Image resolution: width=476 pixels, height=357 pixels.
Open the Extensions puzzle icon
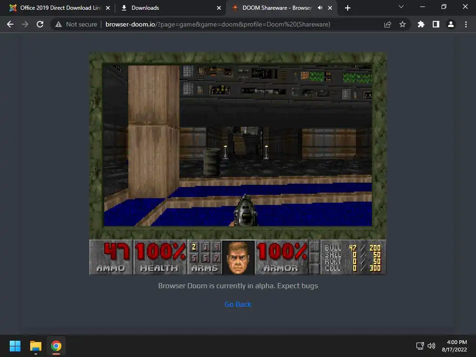pos(421,24)
